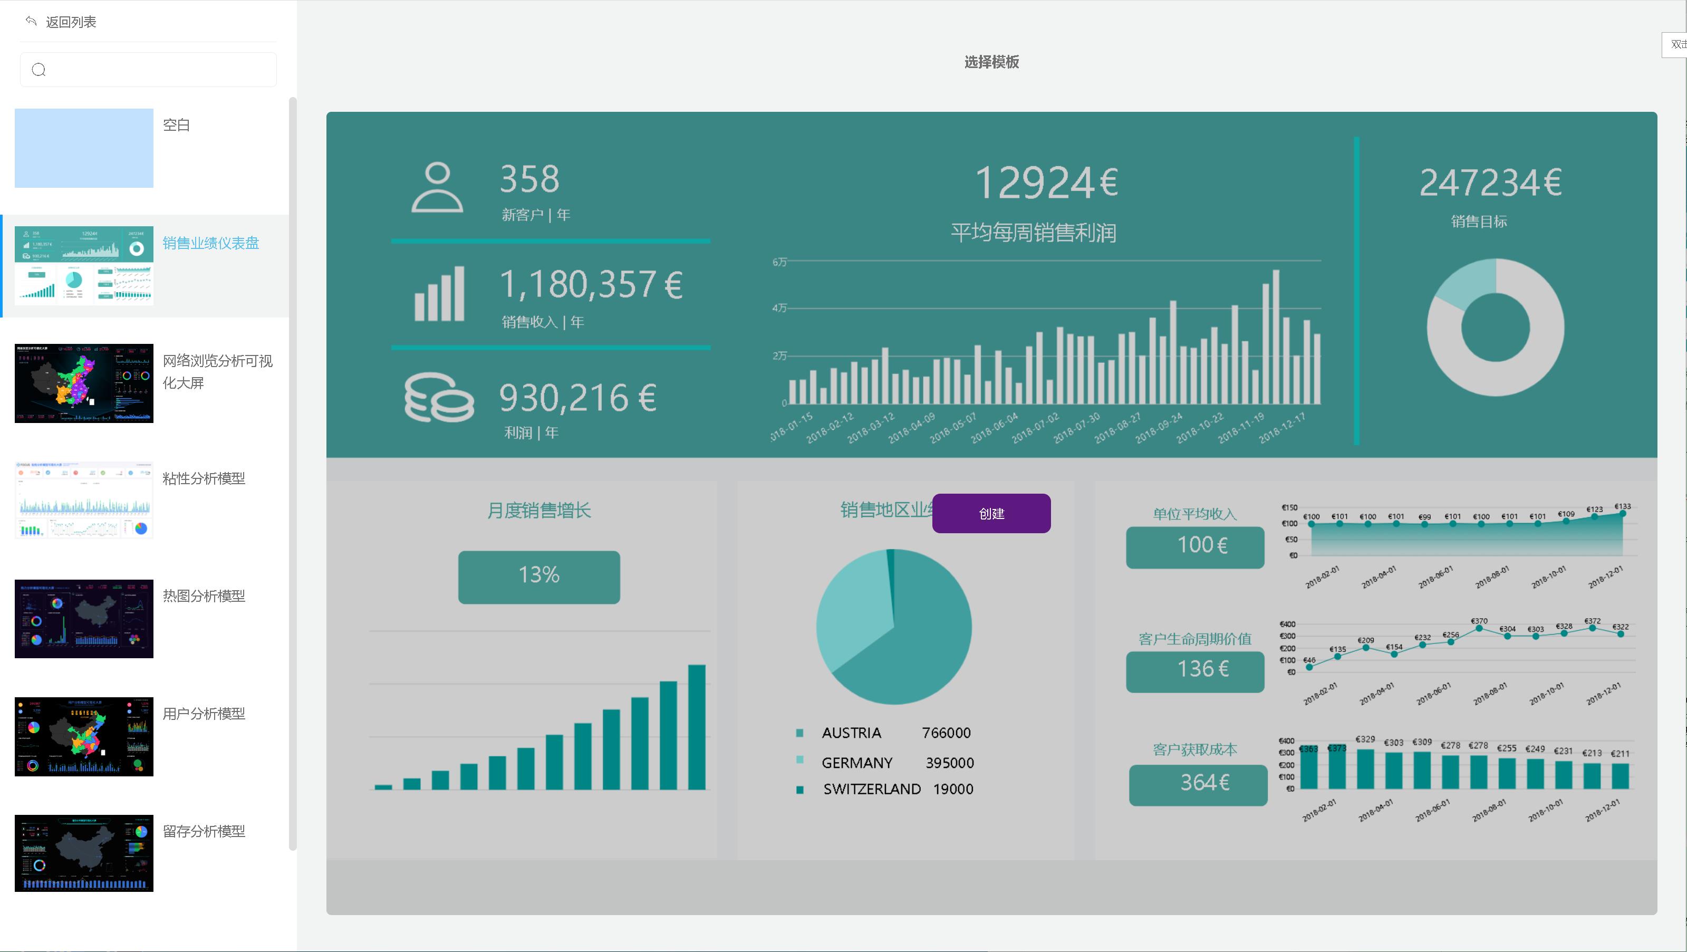The image size is (1687, 952).
Task: Pick 热图分析模型 template thumbnail
Action: click(84, 619)
